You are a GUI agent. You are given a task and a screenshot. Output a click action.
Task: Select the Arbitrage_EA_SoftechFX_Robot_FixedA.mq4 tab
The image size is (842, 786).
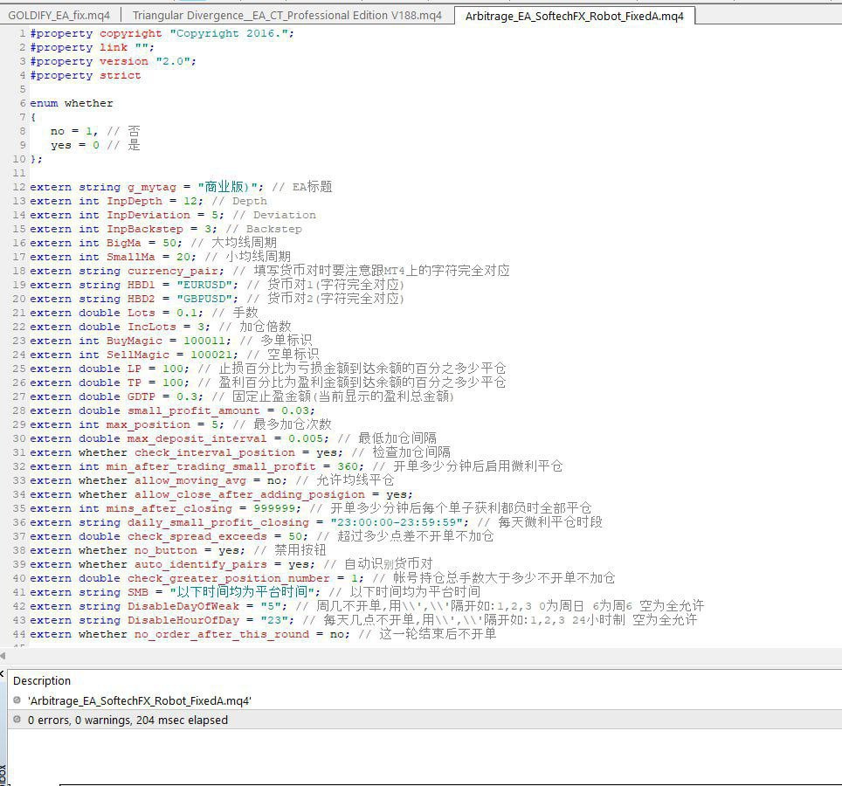point(574,16)
